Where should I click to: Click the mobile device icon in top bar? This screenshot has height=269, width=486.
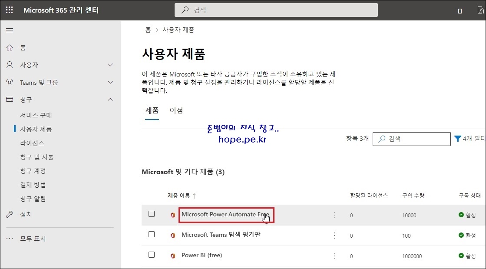[x=460, y=11]
